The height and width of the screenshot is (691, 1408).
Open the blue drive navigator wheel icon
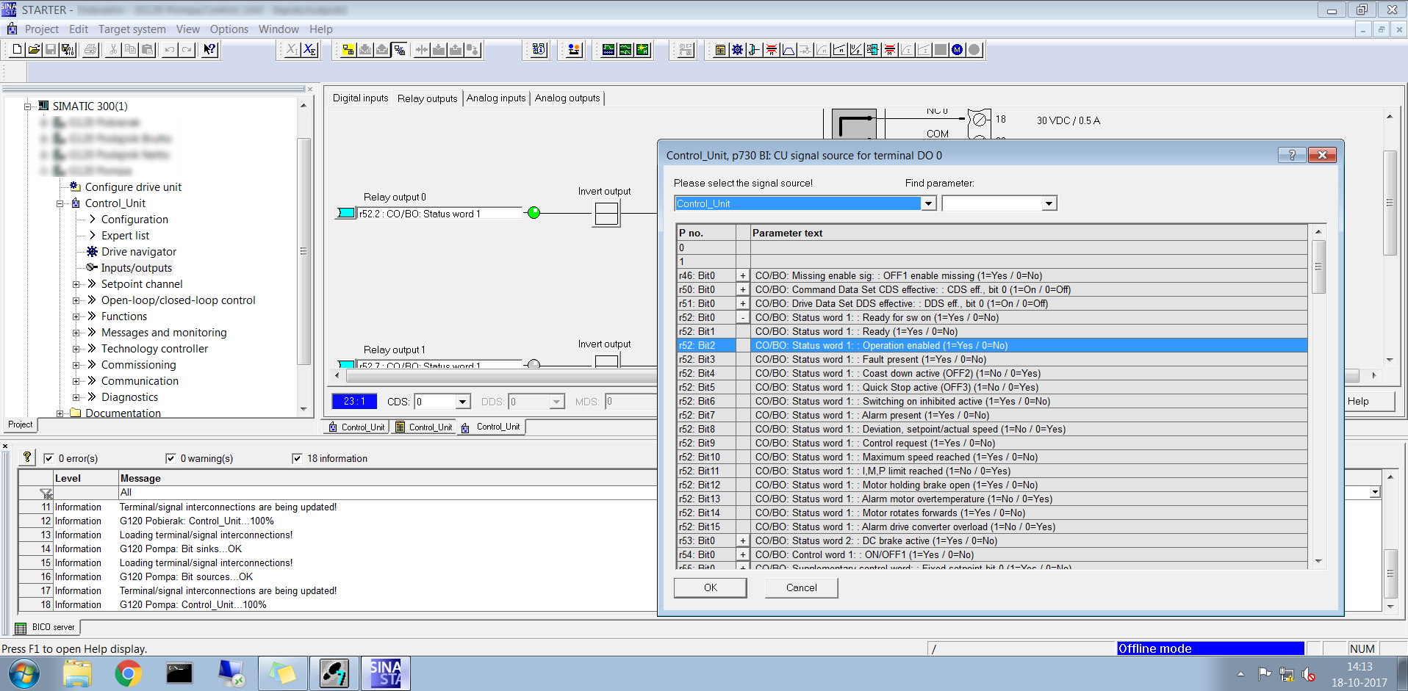click(737, 49)
